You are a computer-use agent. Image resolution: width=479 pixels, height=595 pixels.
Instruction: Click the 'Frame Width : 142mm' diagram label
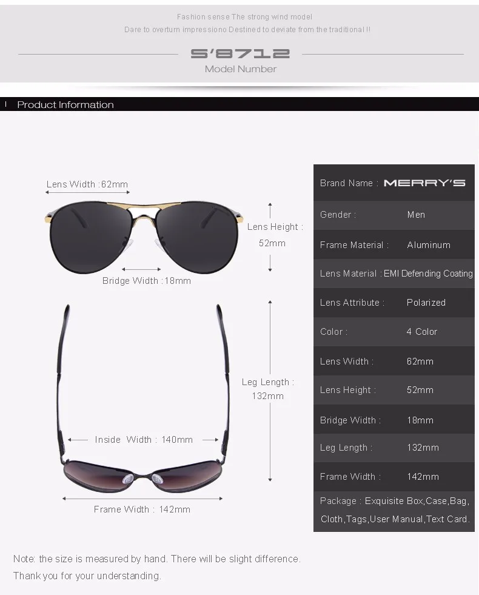pyautogui.click(x=142, y=509)
